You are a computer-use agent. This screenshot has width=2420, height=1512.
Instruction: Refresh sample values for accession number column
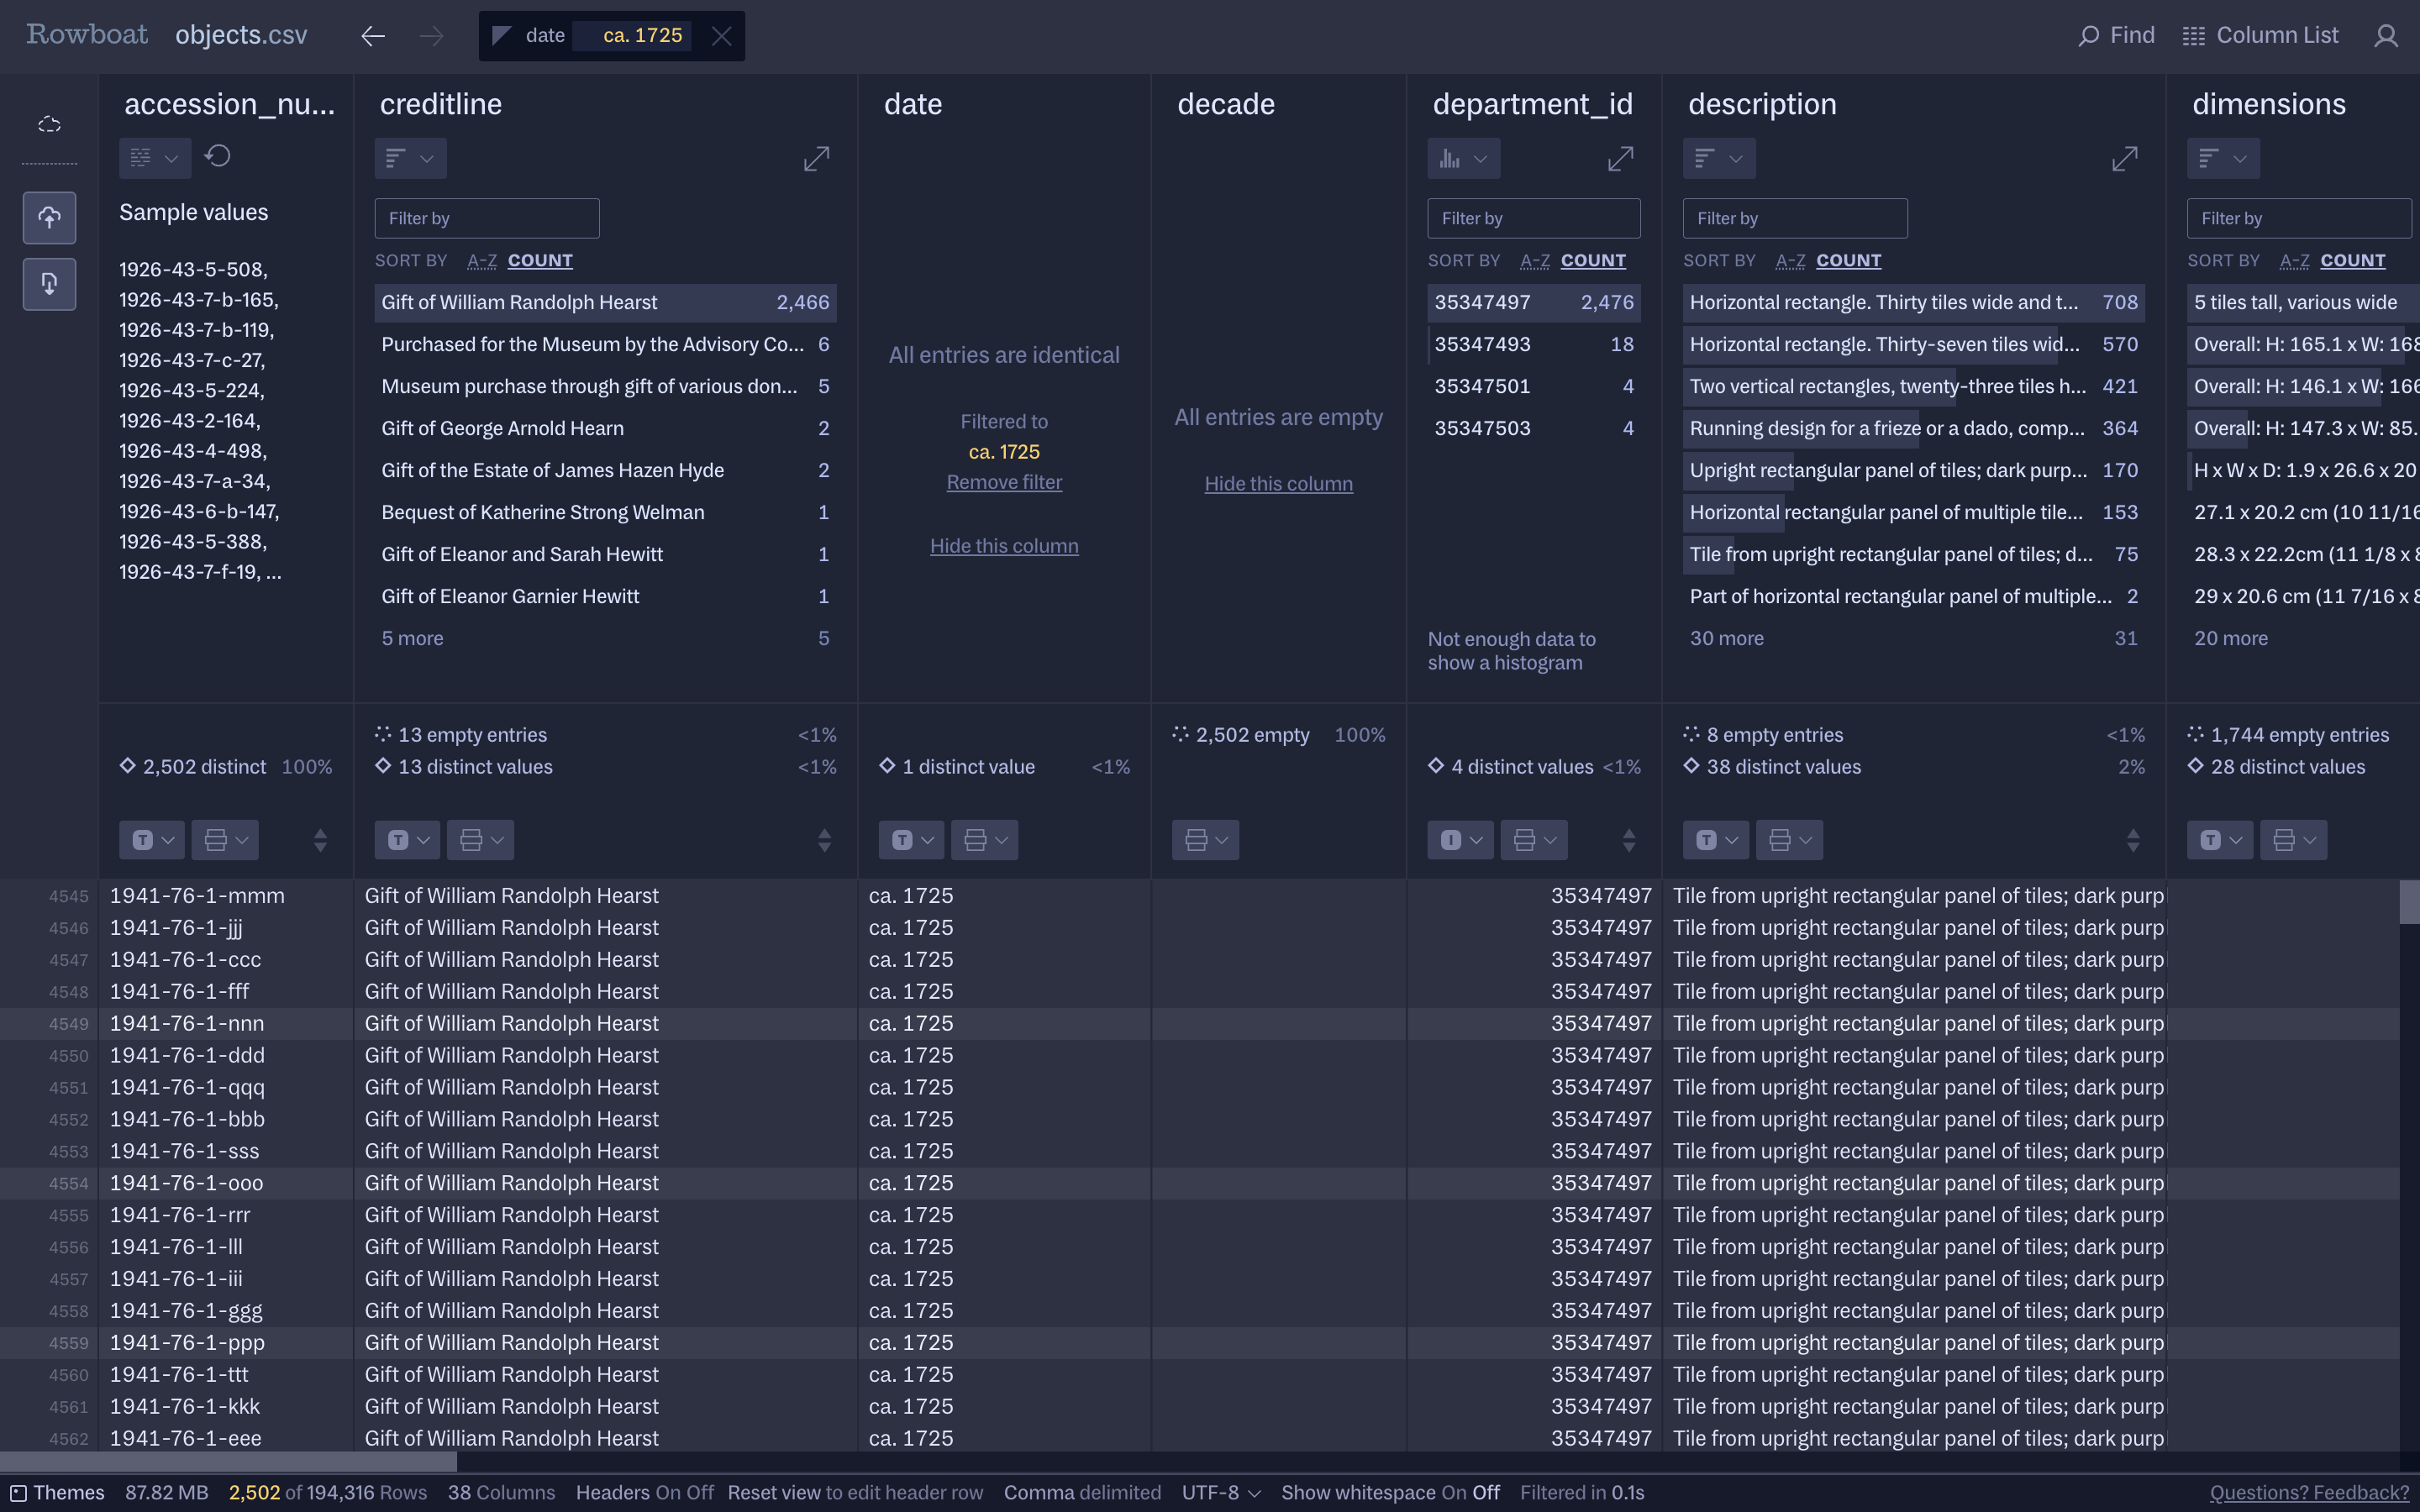coord(218,157)
